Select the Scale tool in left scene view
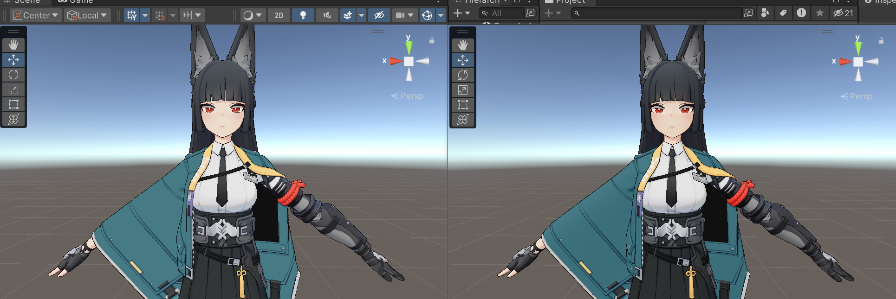Screen dimensions: 896x299 click(x=13, y=89)
